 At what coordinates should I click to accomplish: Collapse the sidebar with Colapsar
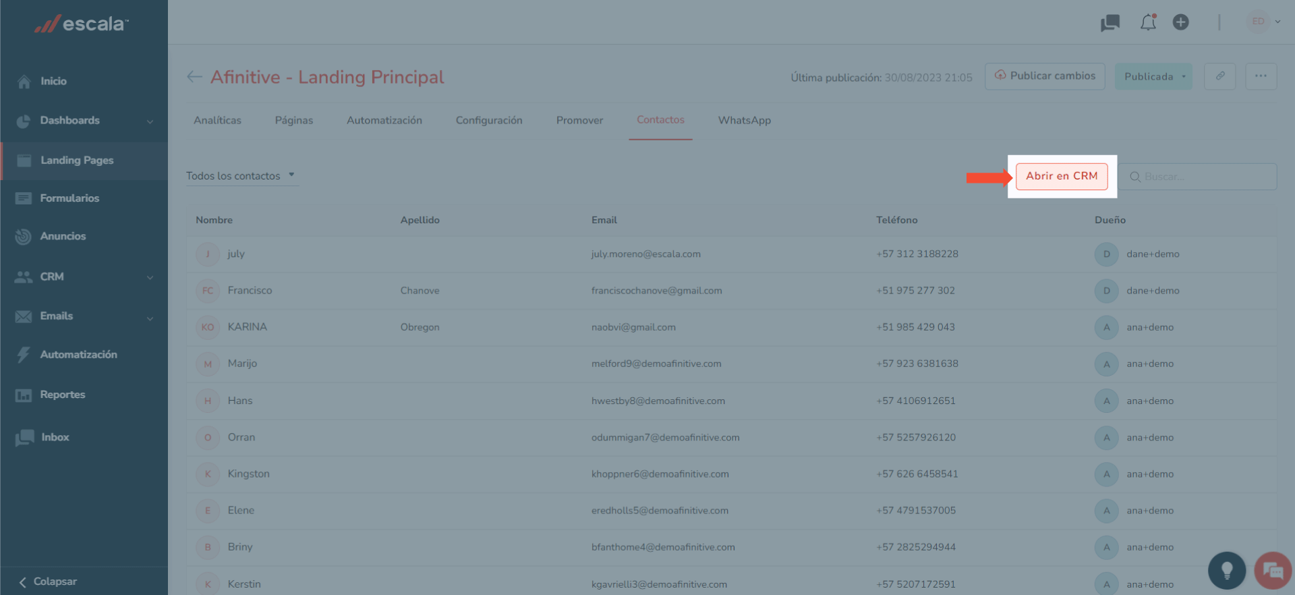pyautogui.click(x=48, y=582)
